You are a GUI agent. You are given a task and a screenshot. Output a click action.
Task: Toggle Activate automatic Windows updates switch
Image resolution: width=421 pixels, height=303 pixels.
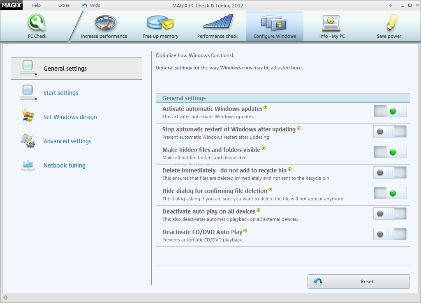[390, 111]
